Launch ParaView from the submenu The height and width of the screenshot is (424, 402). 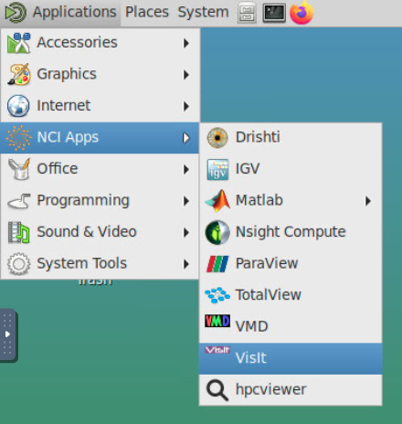[291, 264]
